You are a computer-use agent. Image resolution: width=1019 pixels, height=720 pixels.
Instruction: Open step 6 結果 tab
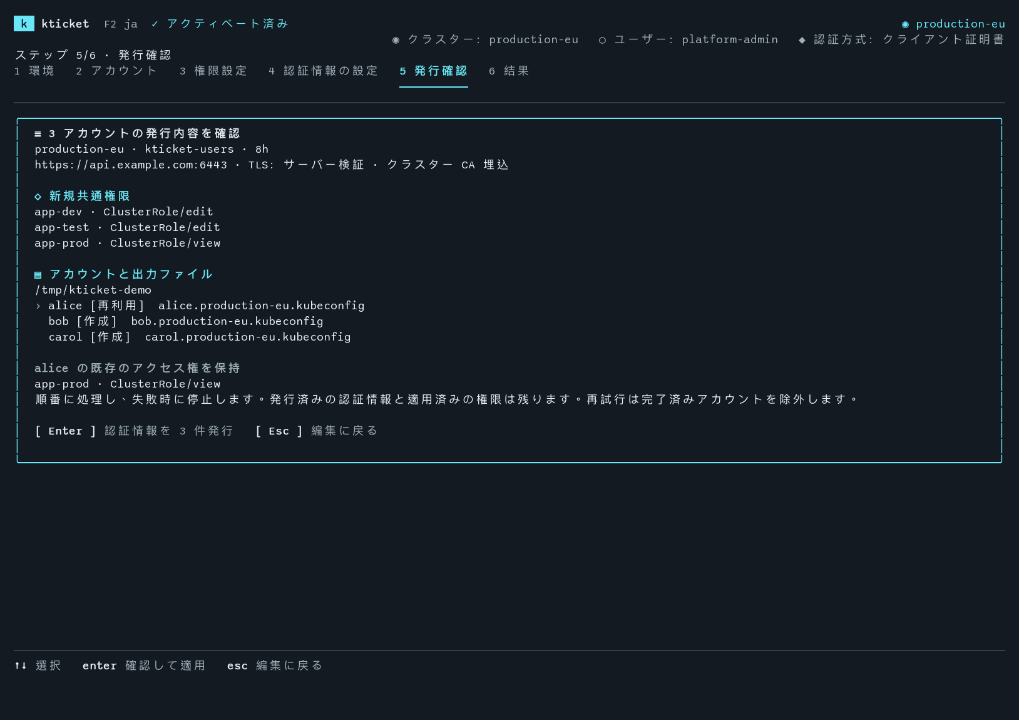509,71
